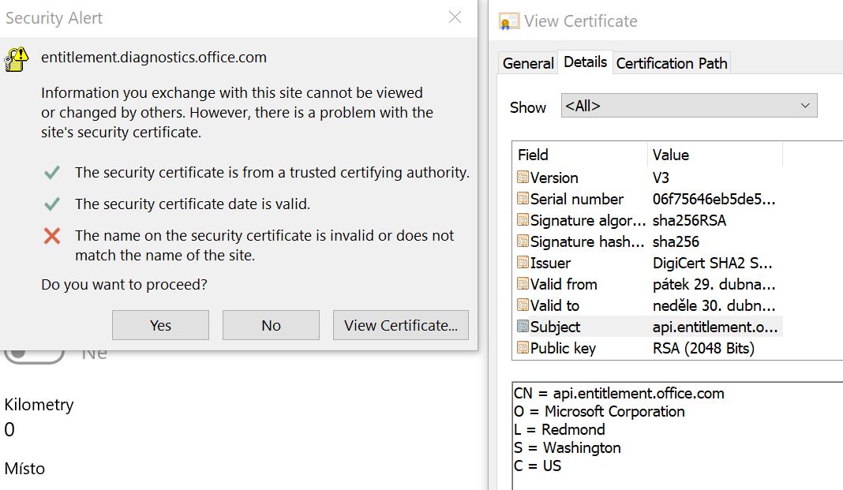Image resolution: width=843 pixels, height=490 pixels.
Task: Click the View Certificate window icon
Action: tap(508, 21)
